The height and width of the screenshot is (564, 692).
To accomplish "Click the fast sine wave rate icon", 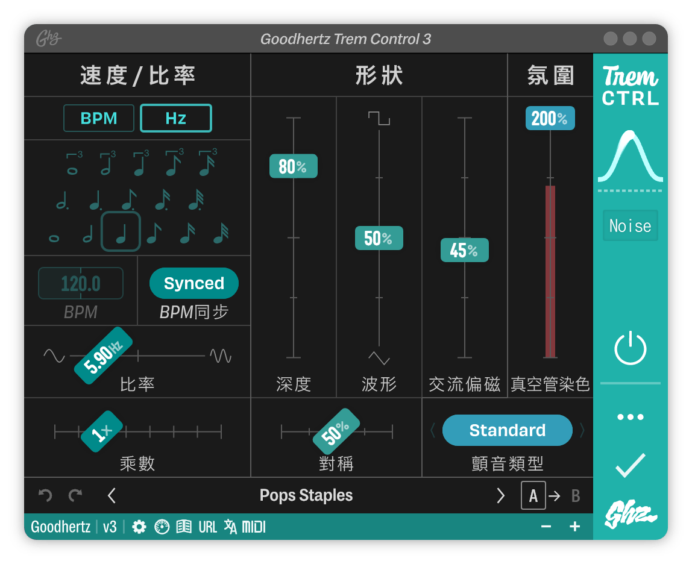I will click(221, 356).
